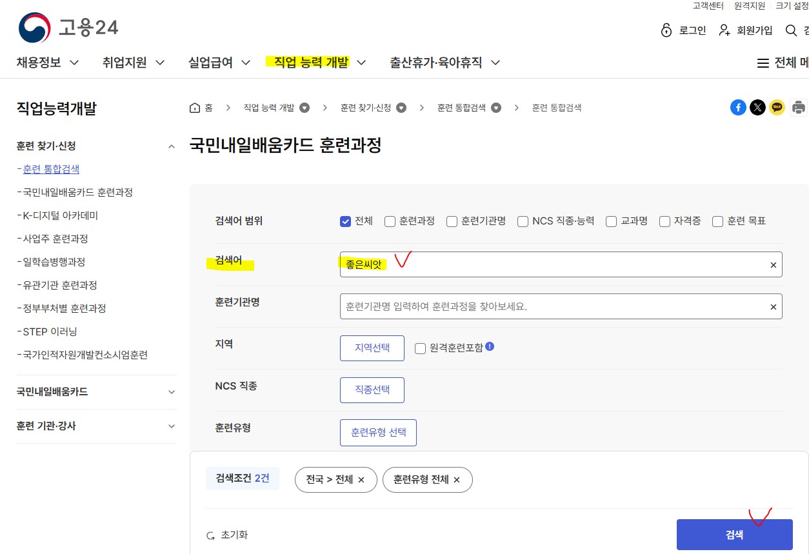Click the blue 검색 button
This screenshot has width=809, height=554.
pyautogui.click(x=734, y=535)
